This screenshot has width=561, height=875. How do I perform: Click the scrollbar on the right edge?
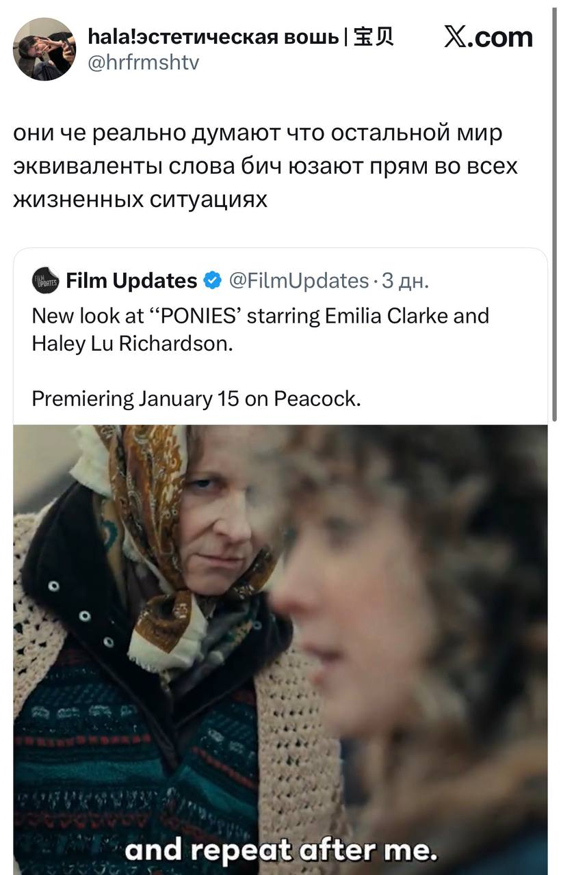554,212
